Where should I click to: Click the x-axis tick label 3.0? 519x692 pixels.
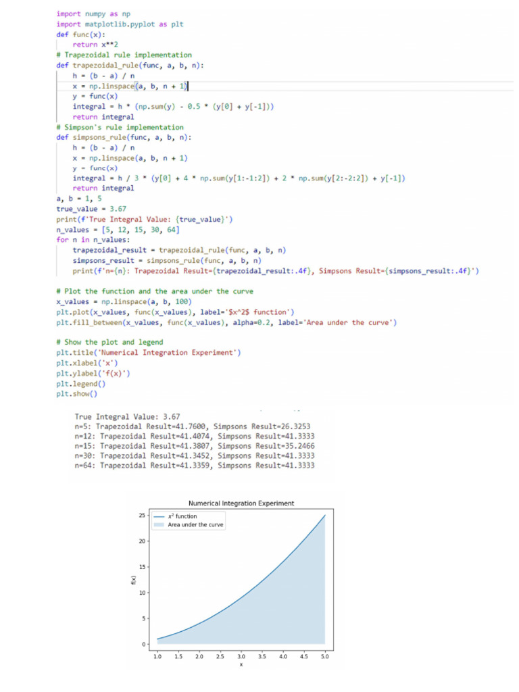[241, 657]
